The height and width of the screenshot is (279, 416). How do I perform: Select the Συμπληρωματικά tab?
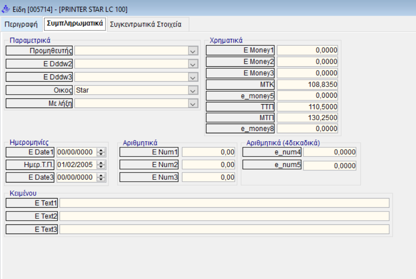pos(74,24)
